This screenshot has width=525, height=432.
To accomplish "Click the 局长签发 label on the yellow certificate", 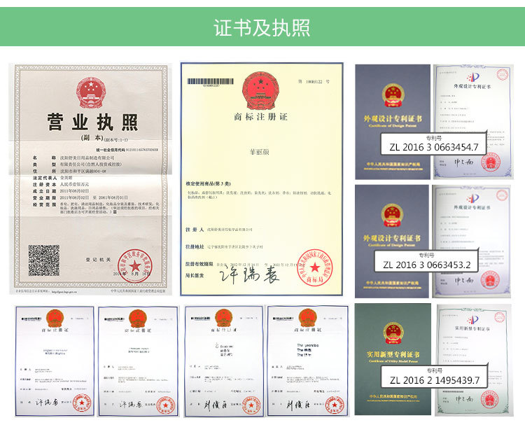I will (195, 275).
